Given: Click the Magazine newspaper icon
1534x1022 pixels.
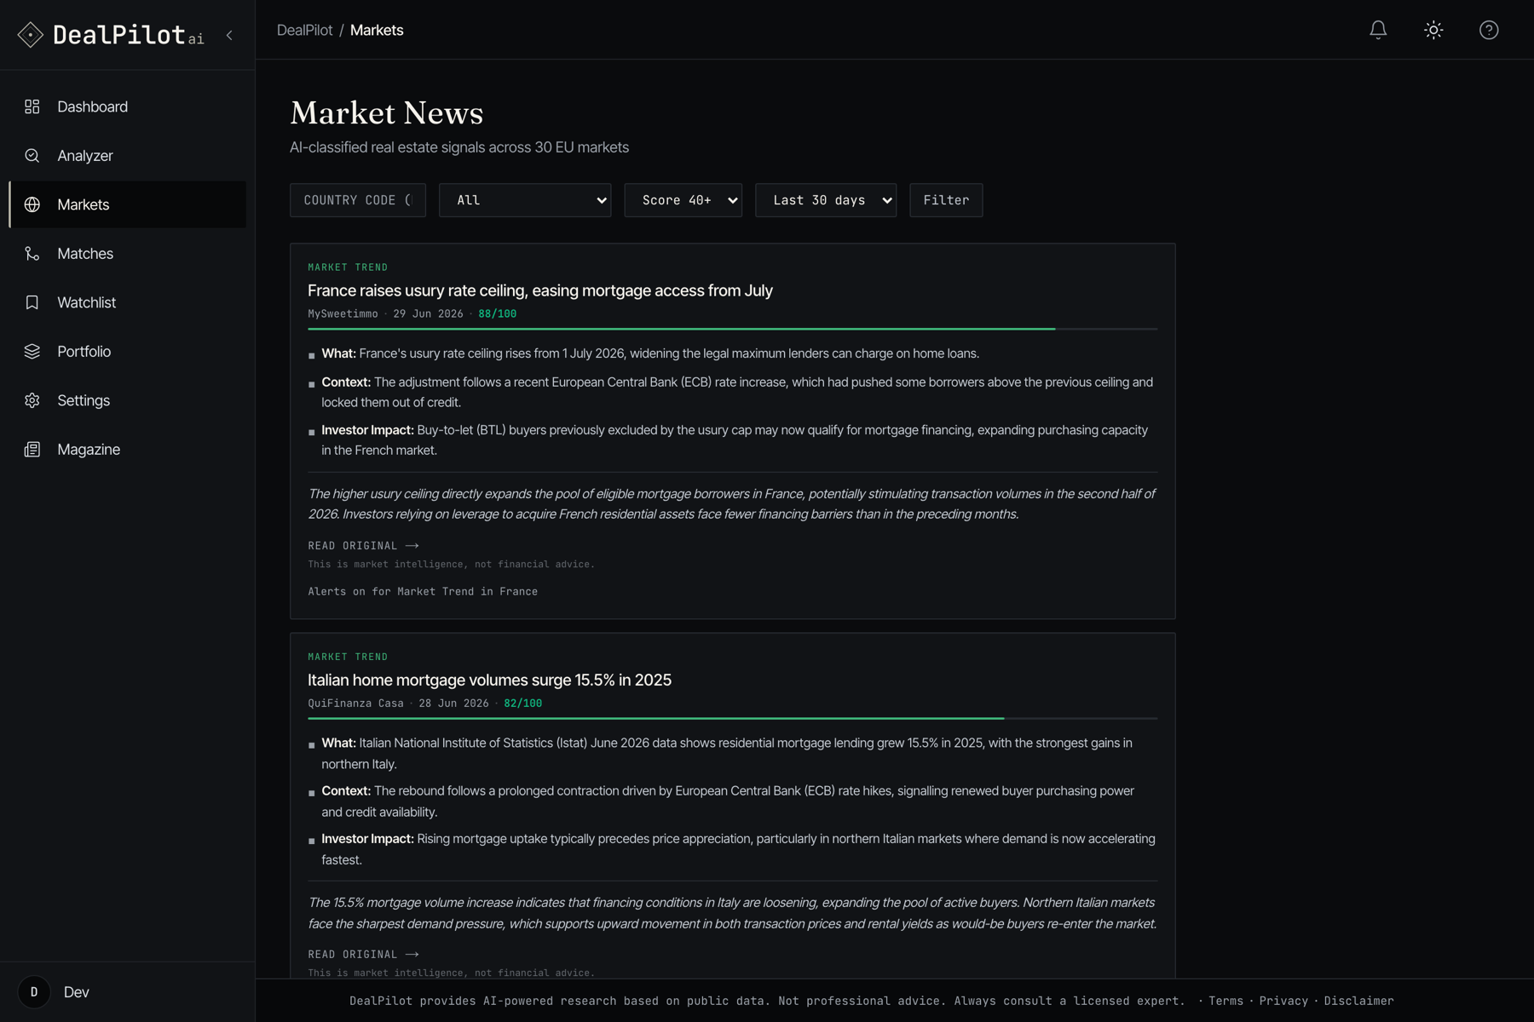Looking at the screenshot, I should (x=32, y=450).
